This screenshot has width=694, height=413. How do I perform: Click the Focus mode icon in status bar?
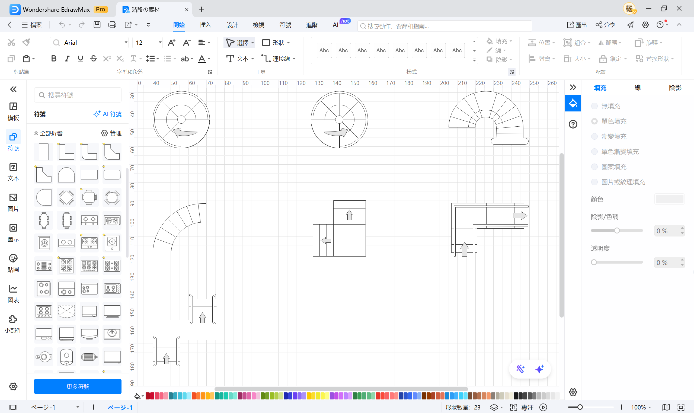coord(513,407)
